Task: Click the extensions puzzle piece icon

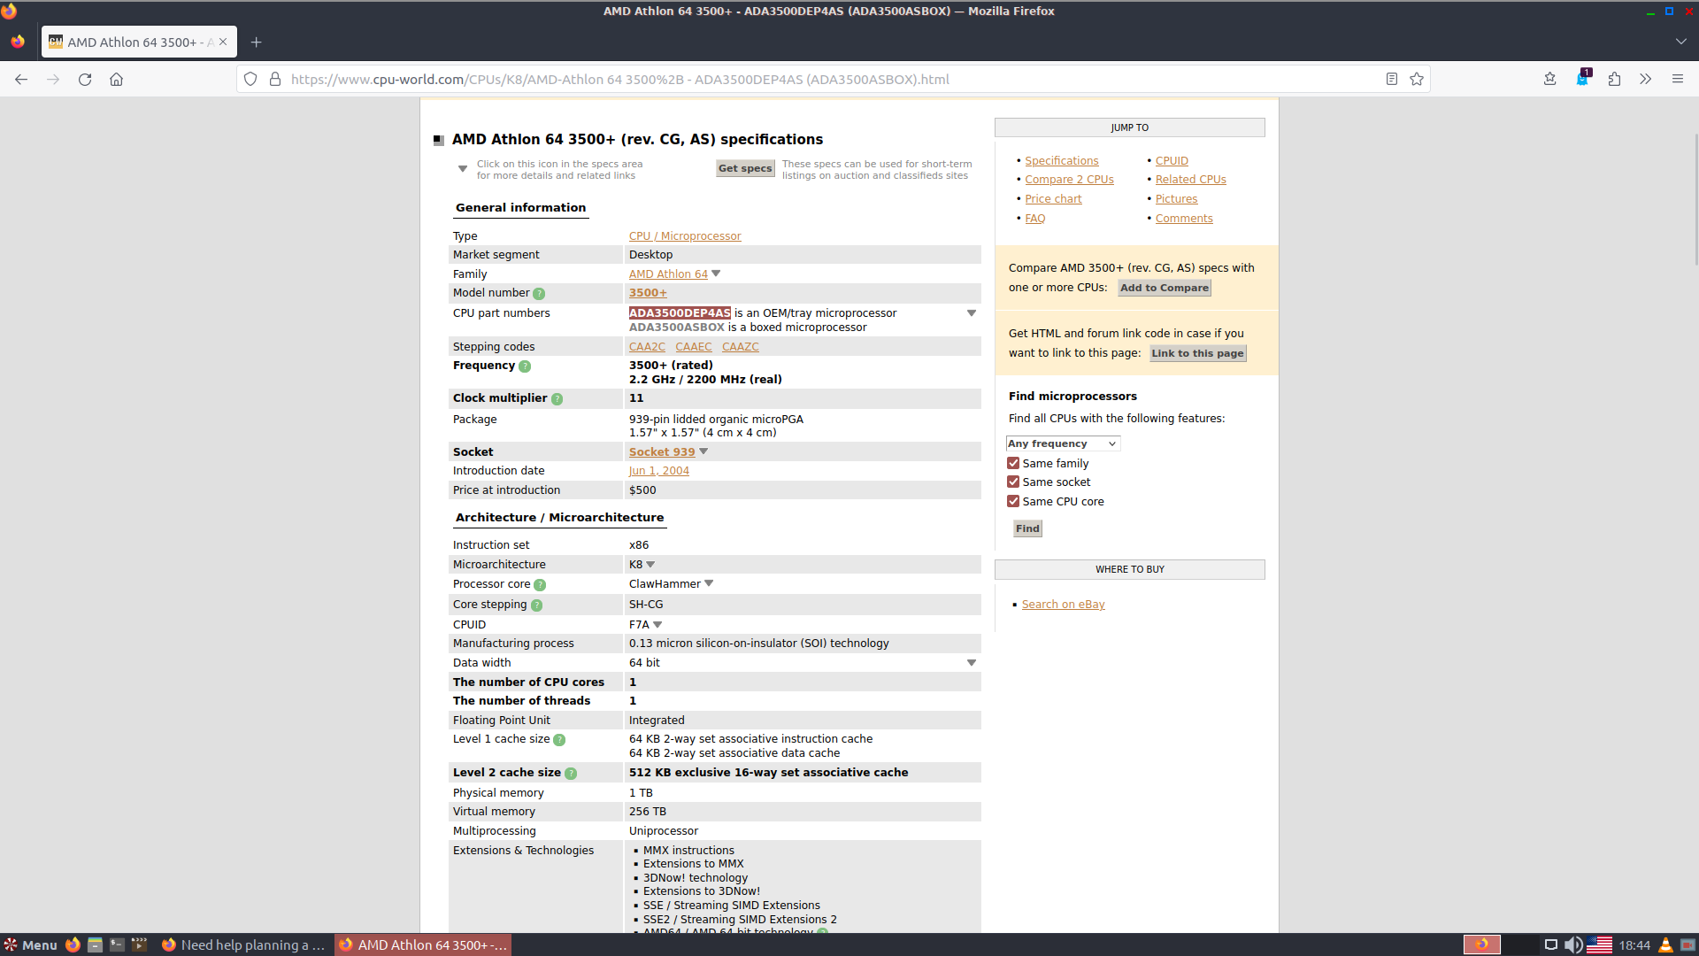Action: [1615, 78]
